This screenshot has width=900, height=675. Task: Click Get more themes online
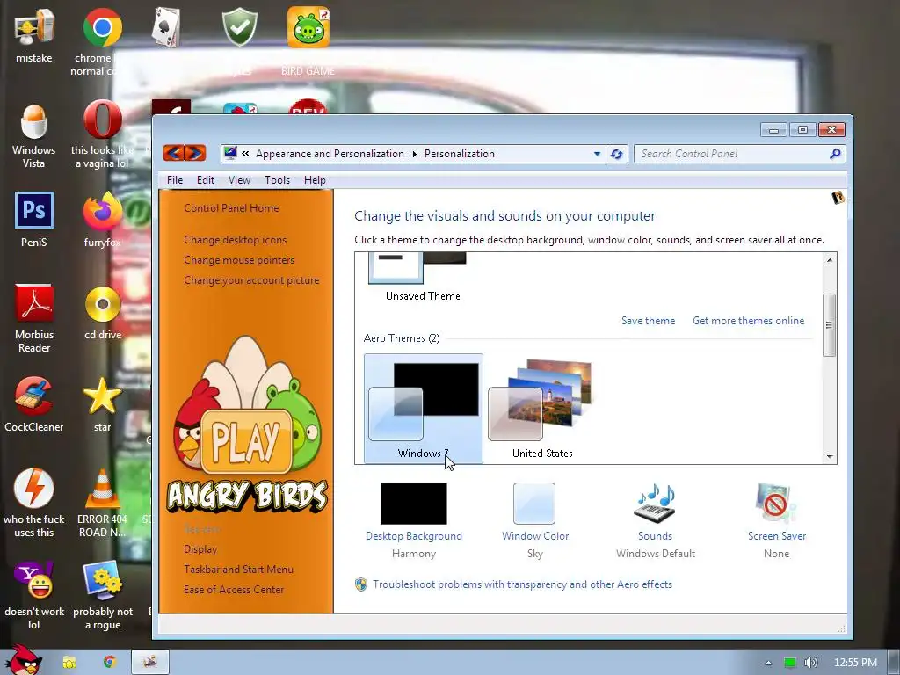click(x=749, y=320)
